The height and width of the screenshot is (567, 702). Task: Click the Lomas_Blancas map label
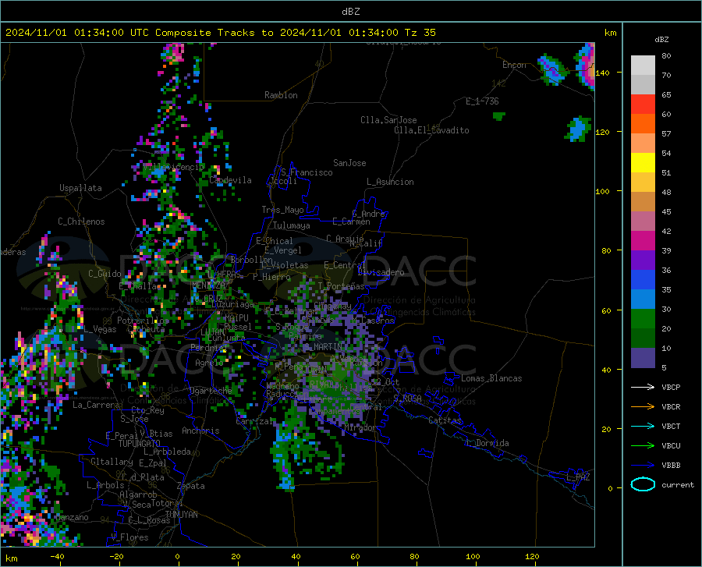pos(491,378)
